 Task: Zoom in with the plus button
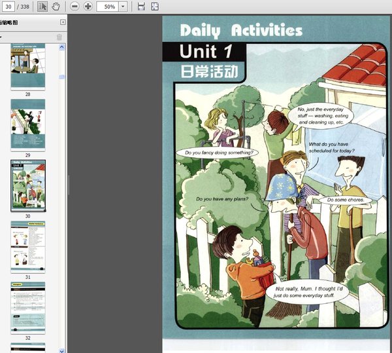coord(88,7)
